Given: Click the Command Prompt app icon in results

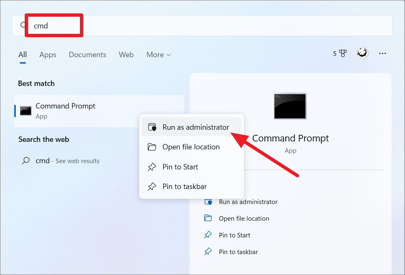Looking at the screenshot, I should [26, 111].
